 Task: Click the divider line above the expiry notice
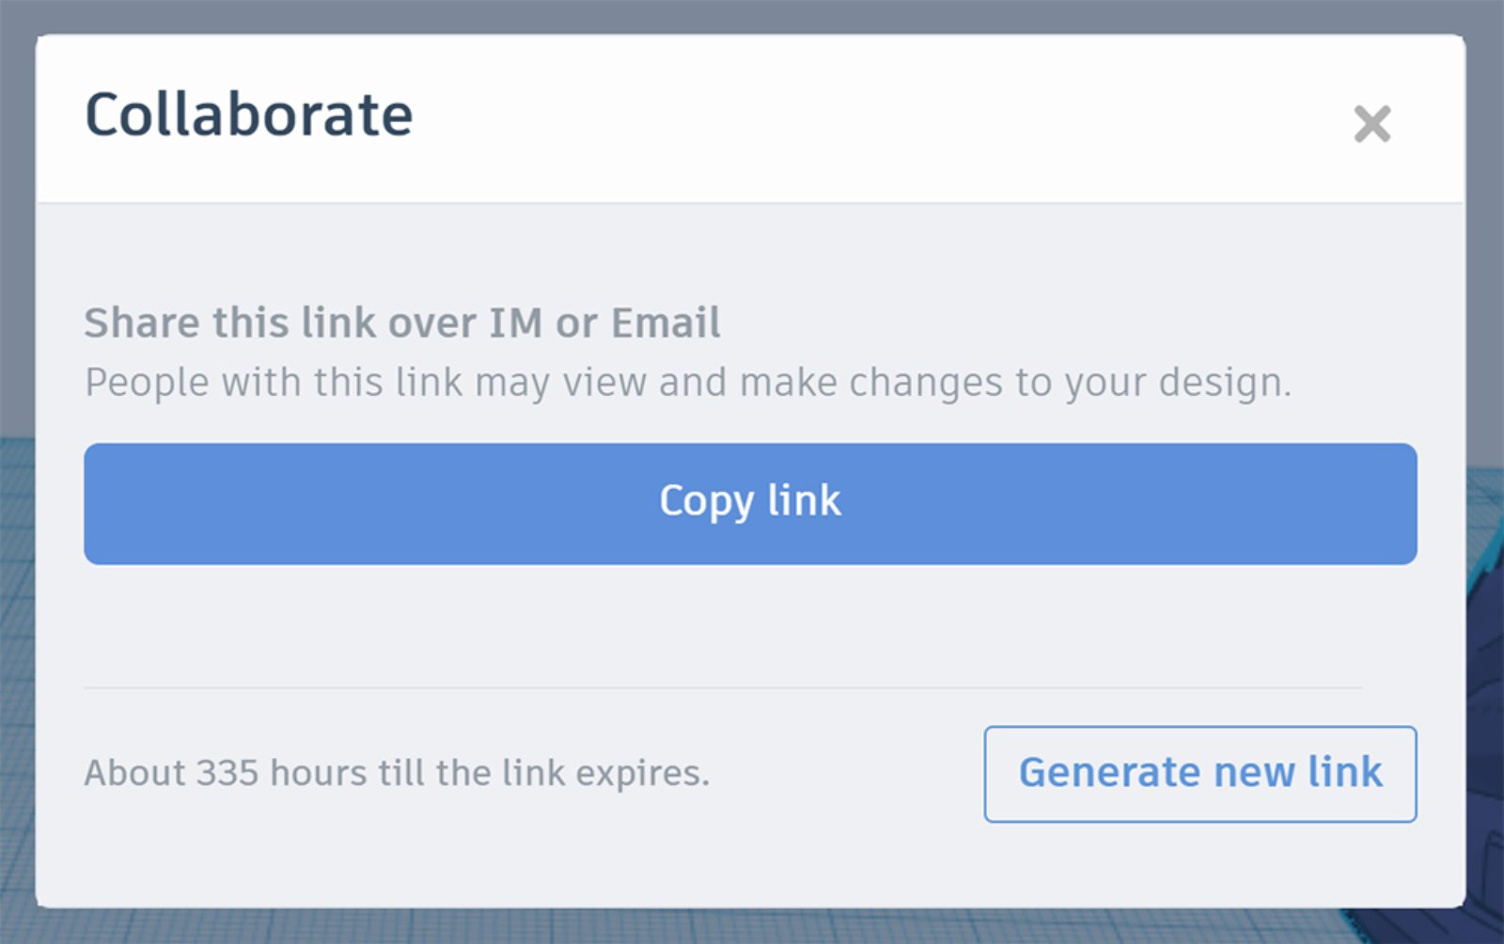point(722,687)
